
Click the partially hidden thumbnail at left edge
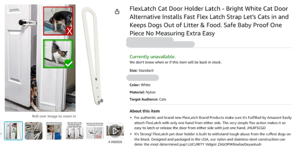[x=1, y=131]
